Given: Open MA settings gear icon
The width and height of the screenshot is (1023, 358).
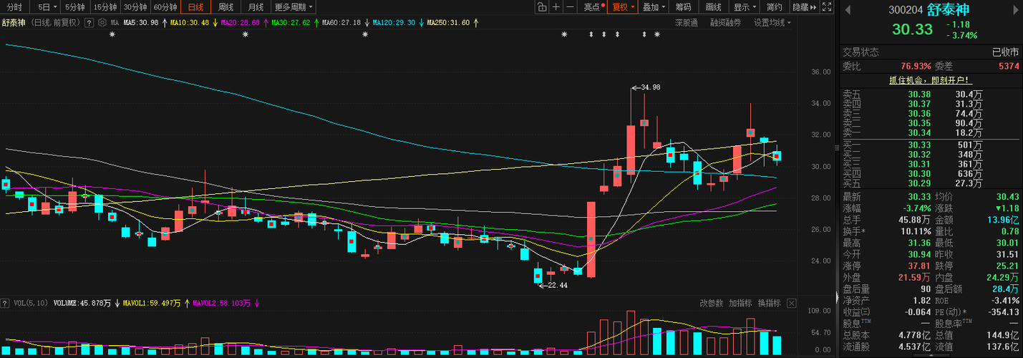Looking at the screenshot, I should (102, 22).
